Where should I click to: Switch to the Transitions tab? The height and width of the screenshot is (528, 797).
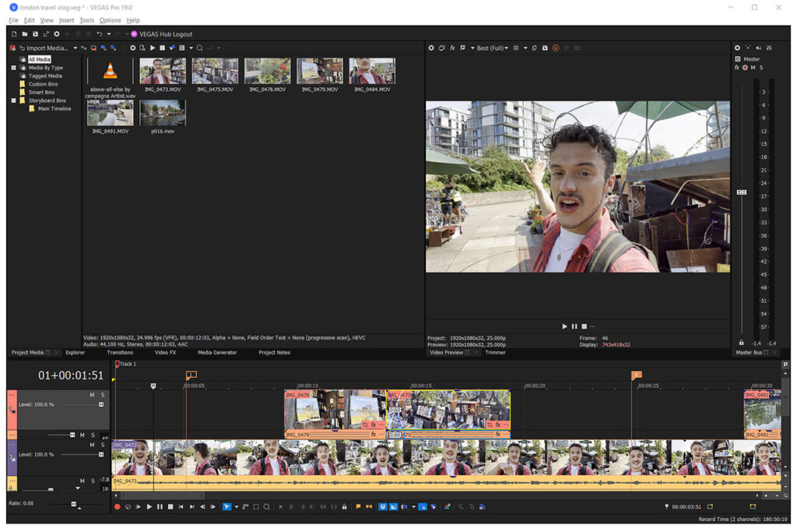click(x=120, y=353)
